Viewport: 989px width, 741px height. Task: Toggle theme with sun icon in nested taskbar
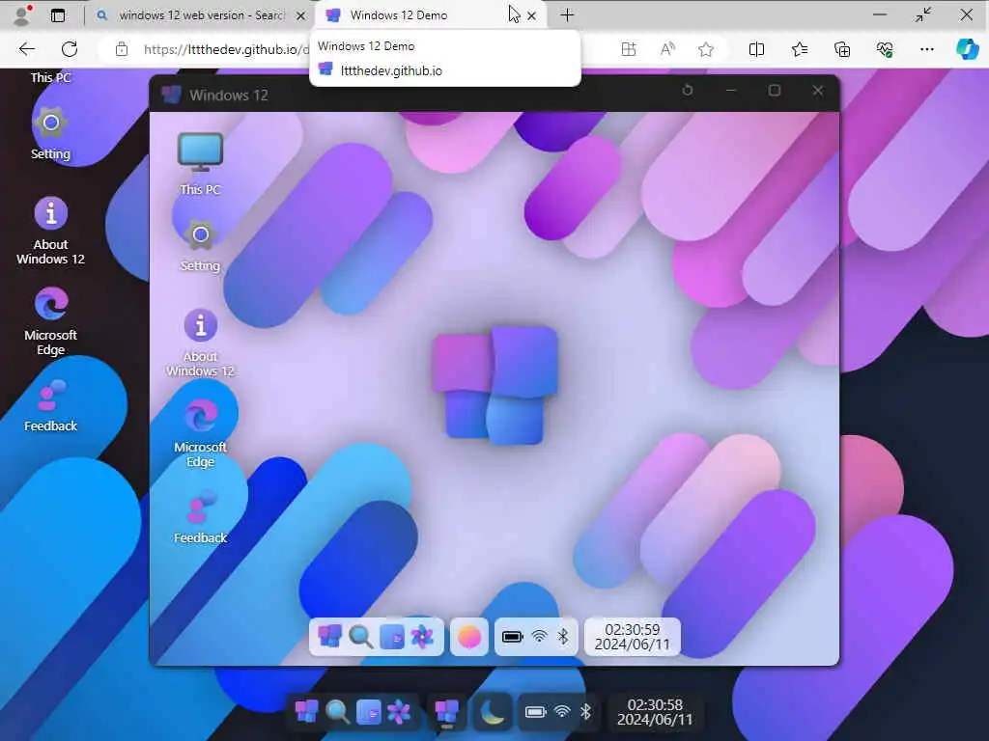pyautogui.click(x=469, y=637)
